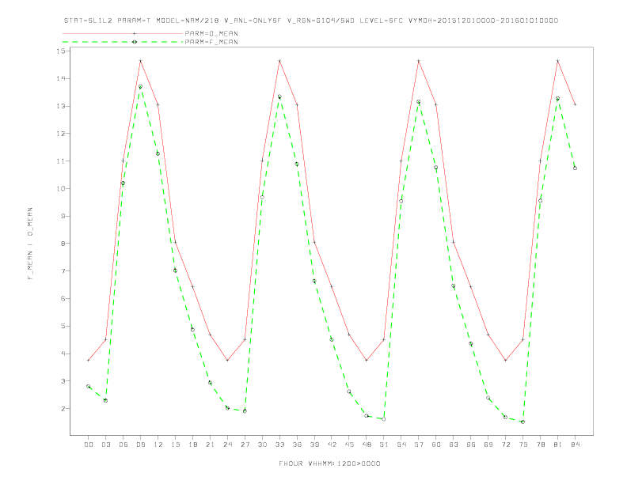Select x-axis tick label 03
The image size is (627, 484).
coord(105,444)
